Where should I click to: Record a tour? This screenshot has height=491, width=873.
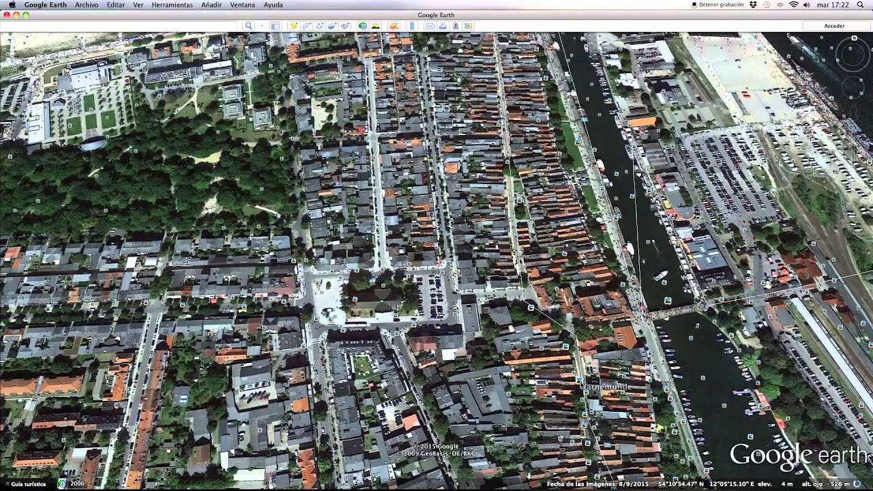(345, 26)
